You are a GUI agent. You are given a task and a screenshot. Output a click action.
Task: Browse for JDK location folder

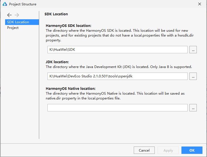pyautogui.click(x=193, y=76)
